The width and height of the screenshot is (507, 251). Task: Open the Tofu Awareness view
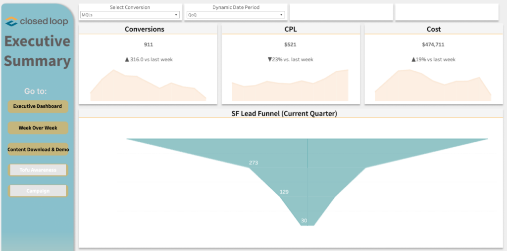[x=38, y=170]
